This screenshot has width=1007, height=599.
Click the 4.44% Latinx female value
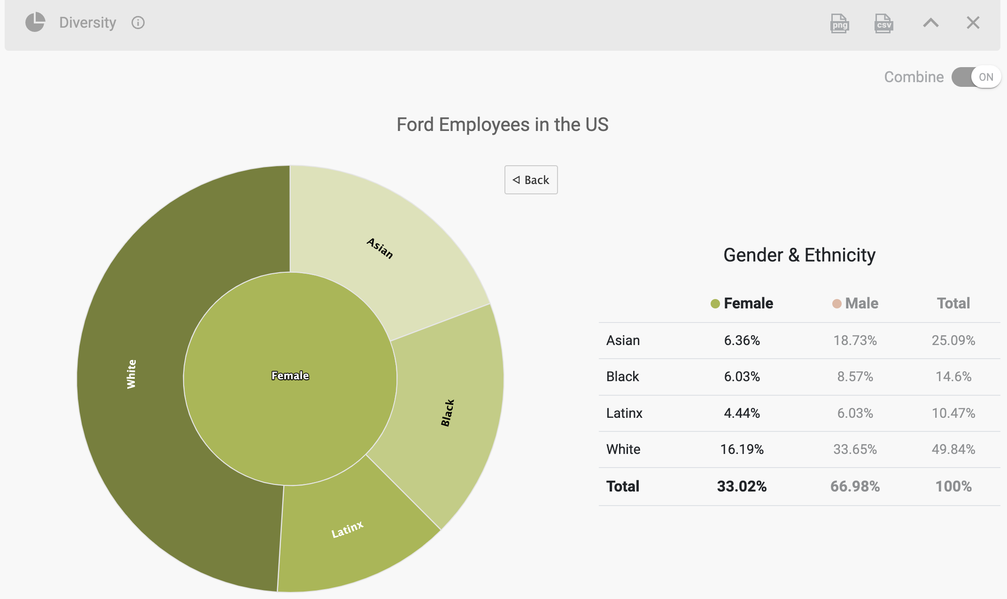tap(742, 413)
